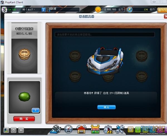Click the 确定 confirm button
Screen dimensions: 167x136
106,107
